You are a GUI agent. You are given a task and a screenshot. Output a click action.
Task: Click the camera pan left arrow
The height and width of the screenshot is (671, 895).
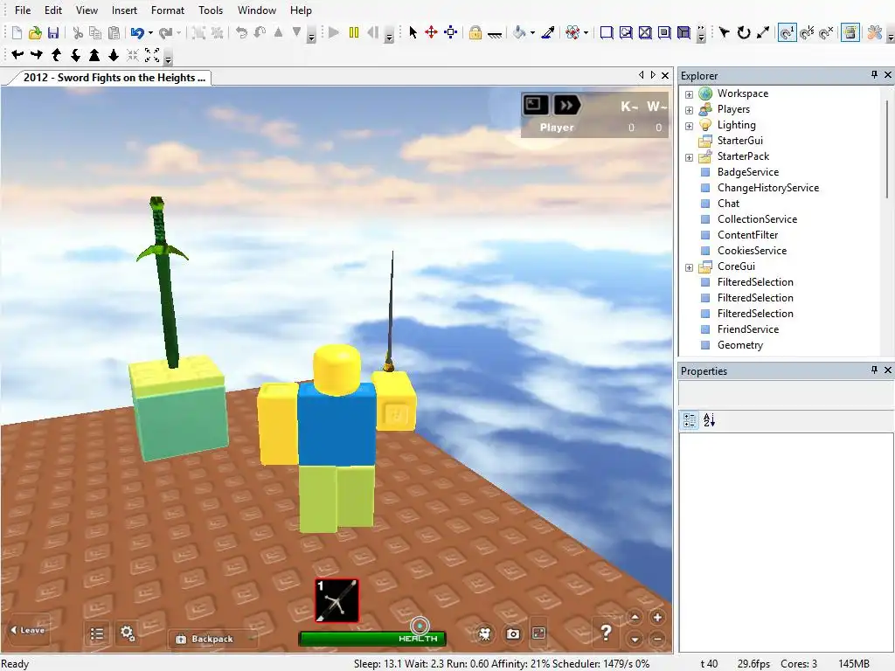click(17, 55)
